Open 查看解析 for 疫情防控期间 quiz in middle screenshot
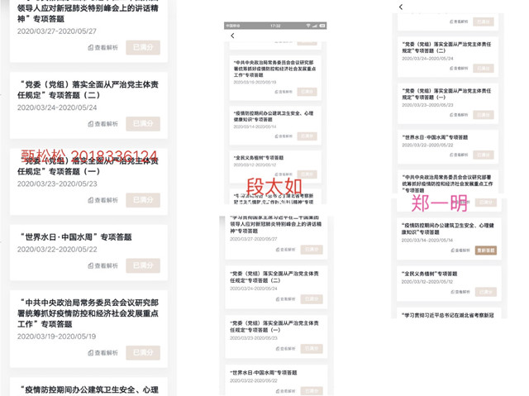Viewport: 529px width, 396px height. tap(284, 136)
